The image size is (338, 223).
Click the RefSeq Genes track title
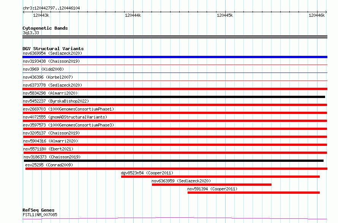coord(38,210)
